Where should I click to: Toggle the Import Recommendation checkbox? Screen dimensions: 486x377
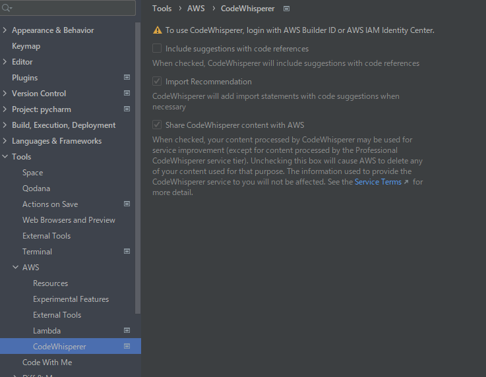coord(157,82)
